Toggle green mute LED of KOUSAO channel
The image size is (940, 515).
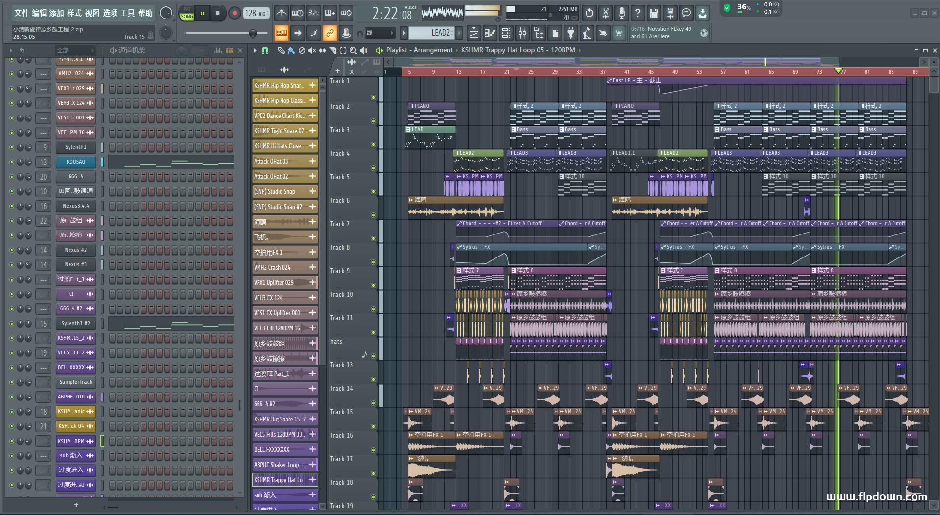11,162
